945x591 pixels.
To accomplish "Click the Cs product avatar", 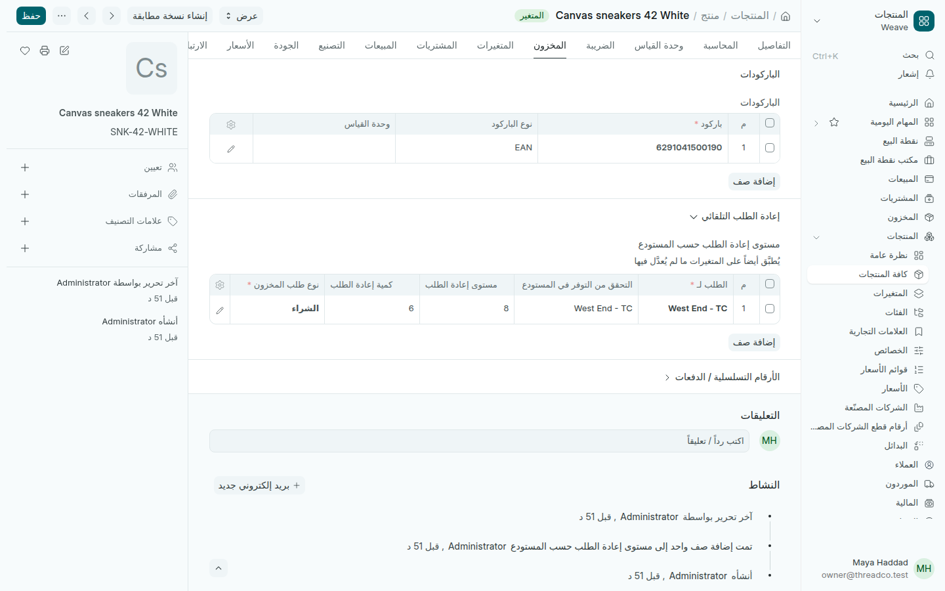I will click(152, 68).
